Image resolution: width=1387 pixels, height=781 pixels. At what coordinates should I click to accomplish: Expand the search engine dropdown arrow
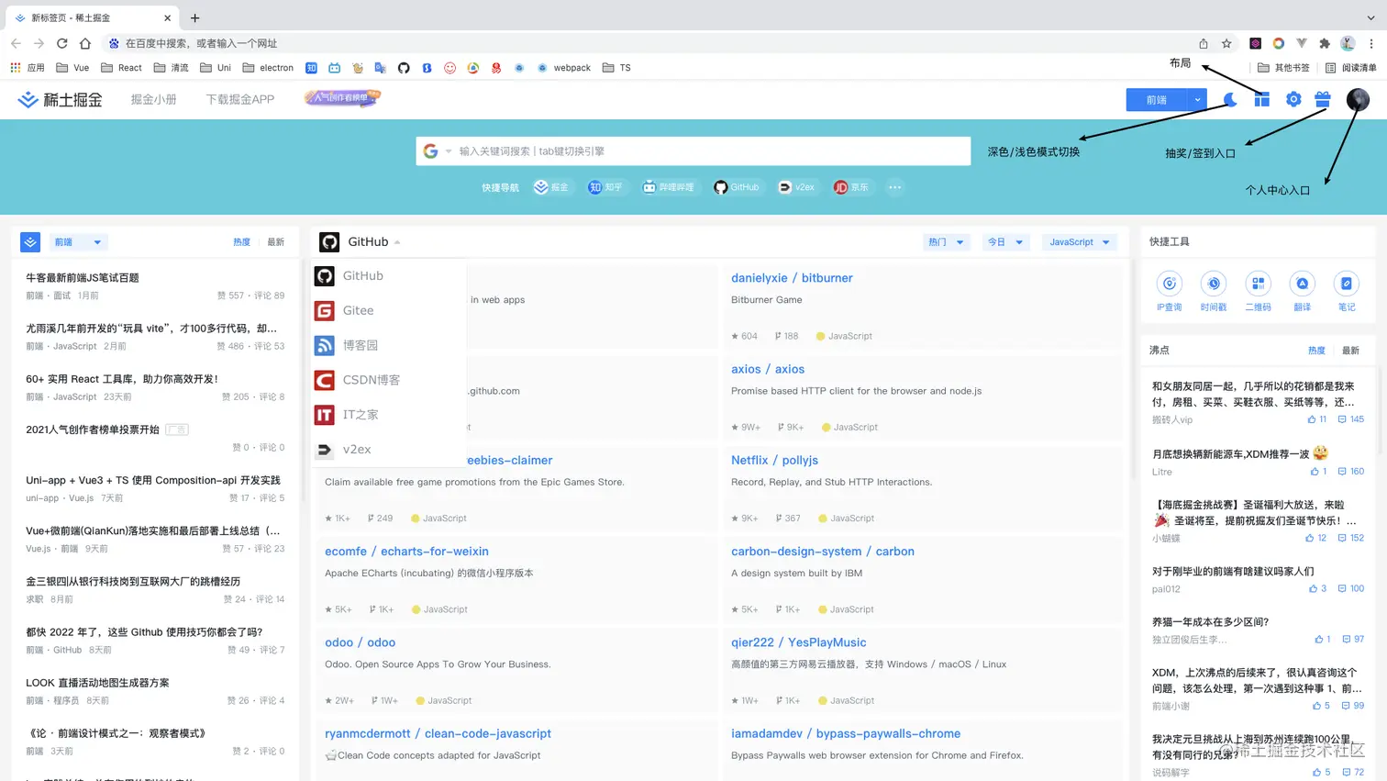449,151
